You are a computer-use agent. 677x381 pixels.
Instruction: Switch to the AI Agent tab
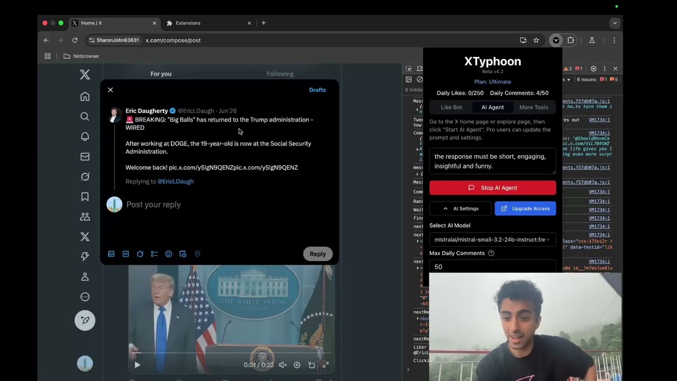coord(492,107)
